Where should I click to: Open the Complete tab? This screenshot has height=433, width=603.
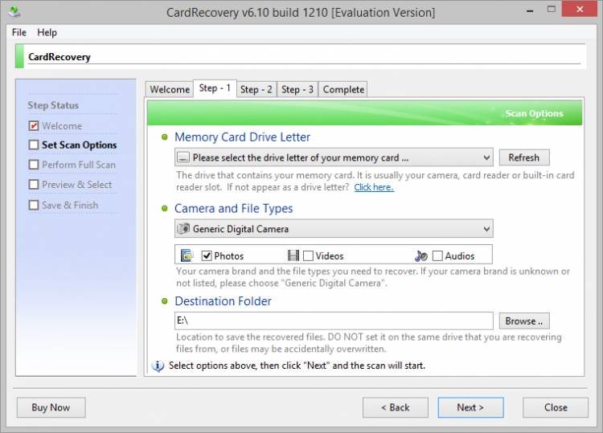[343, 89]
